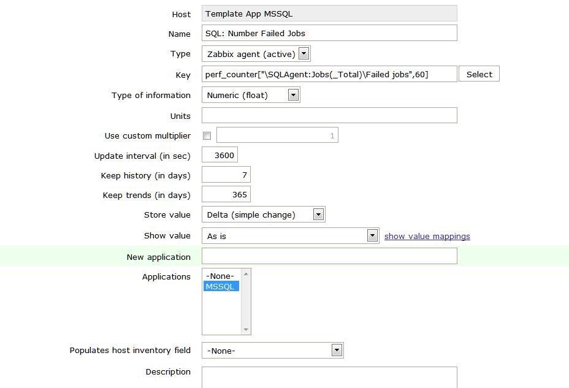
Task: Click the Applications list scroll up arrow
Action: (x=246, y=273)
